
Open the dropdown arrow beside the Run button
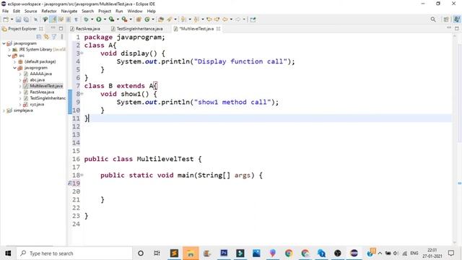(105, 19)
